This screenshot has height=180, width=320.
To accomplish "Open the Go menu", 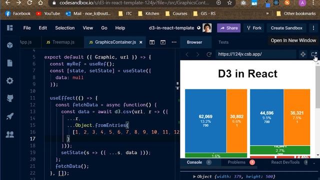I will coord(104,28).
